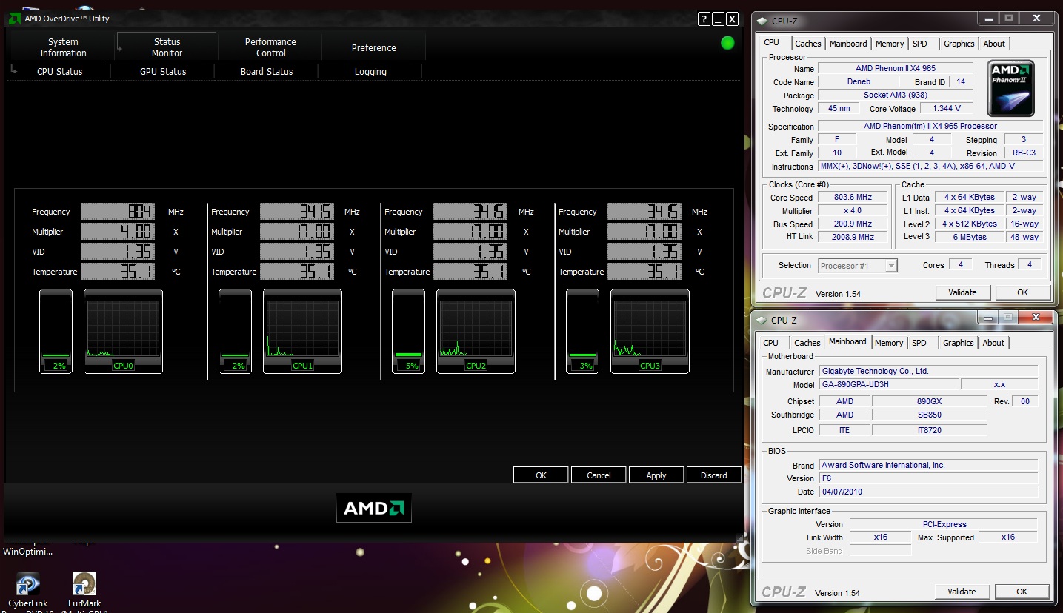Click the 5% load bar for CPU2
1063x613 pixels.
pyautogui.click(x=408, y=331)
